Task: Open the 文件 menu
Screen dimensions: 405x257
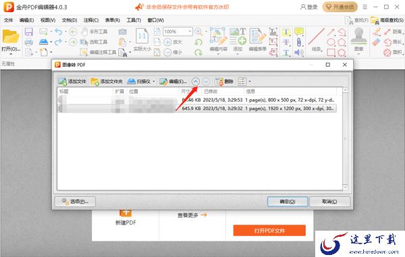Action: pos(8,20)
